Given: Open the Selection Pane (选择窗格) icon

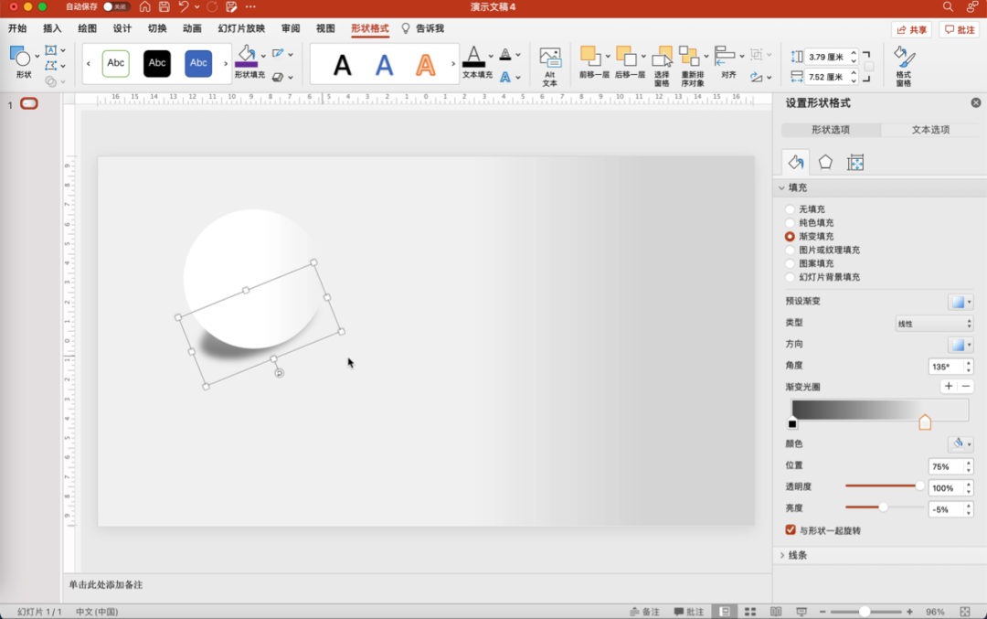Looking at the screenshot, I should click(x=663, y=64).
